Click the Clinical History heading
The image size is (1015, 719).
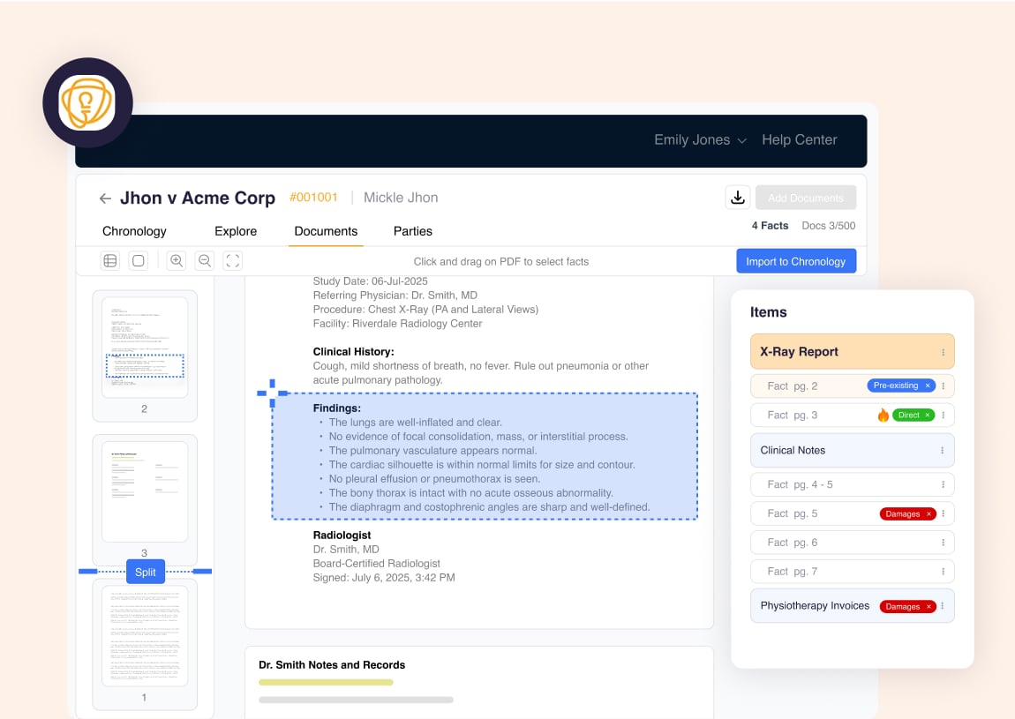pos(353,351)
